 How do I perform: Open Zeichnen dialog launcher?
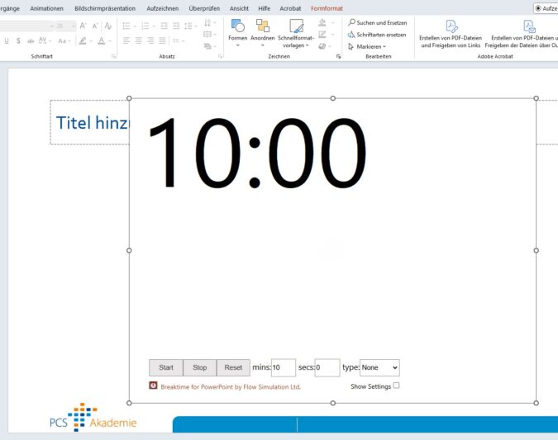(338, 56)
